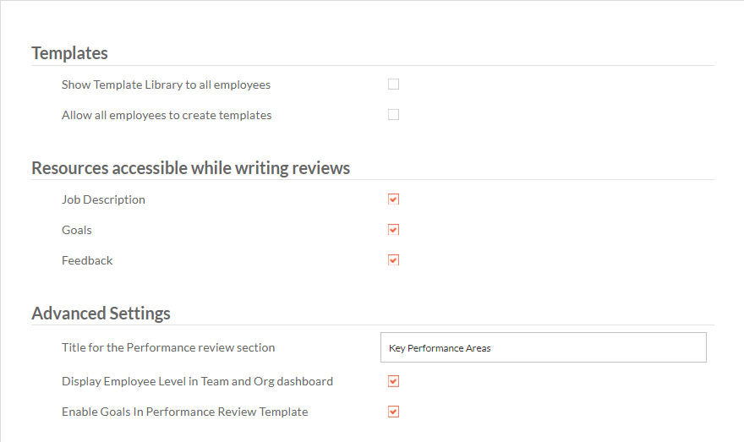Viewport: 744px width, 442px height.
Task: Enable Show Template Library to all employees checkbox
Action: (393, 85)
